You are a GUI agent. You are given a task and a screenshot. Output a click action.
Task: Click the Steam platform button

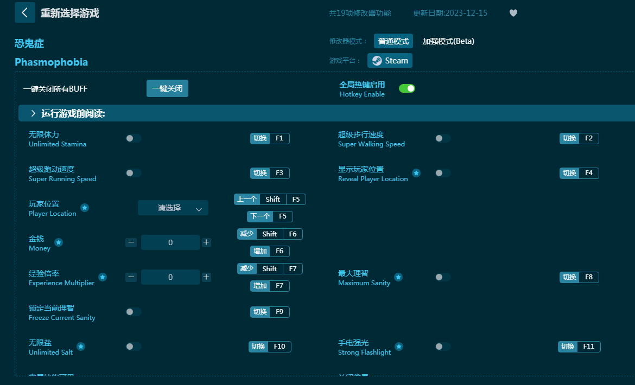pyautogui.click(x=390, y=61)
